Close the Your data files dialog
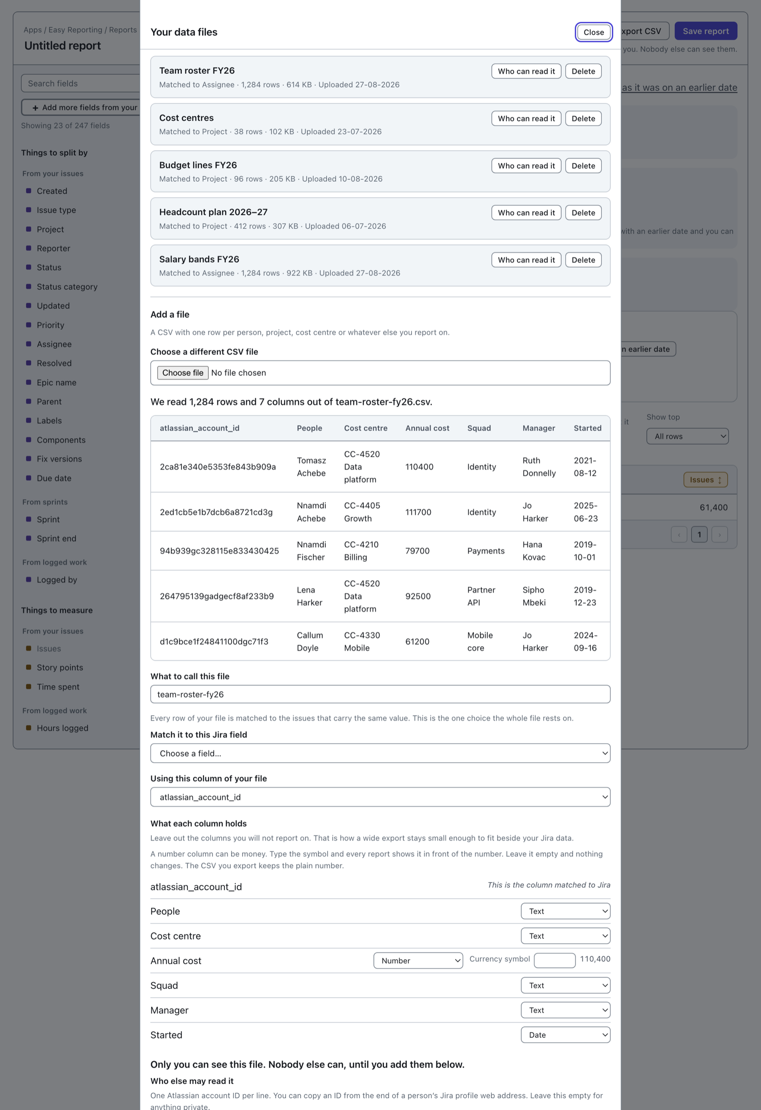The width and height of the screenshot is (761, 1110). pos(594,32)
